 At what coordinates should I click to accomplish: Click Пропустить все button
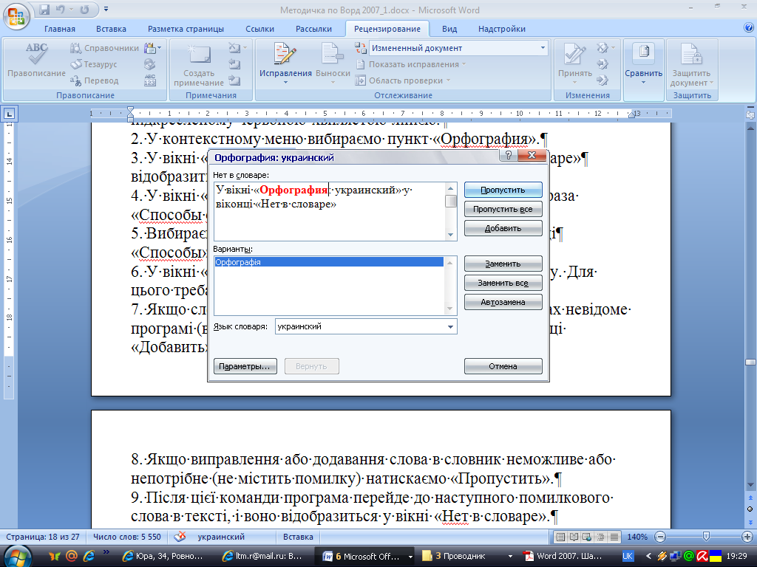point(503,209)
